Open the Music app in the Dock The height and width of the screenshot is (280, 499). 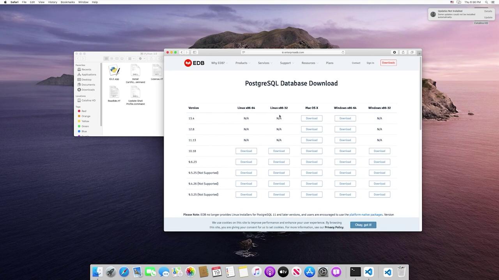click(x=257, y=272)
